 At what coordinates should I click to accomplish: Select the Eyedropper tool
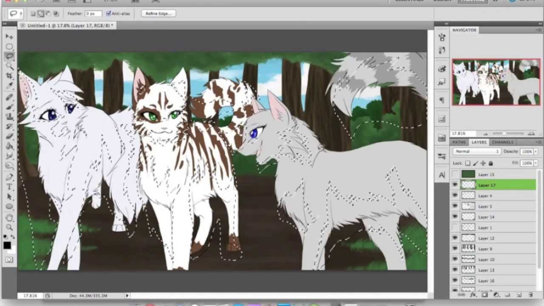point(9,85)
